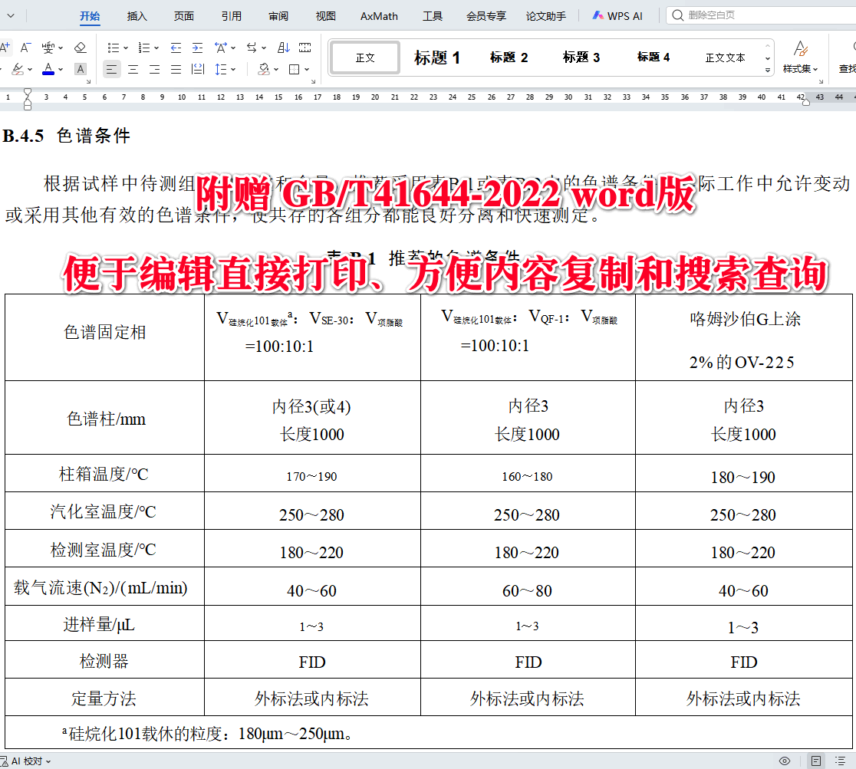This screenshot has height=769, width=856.
Task: Open paragraph settings dialog launcher
Action: click(x=314, y=82)
